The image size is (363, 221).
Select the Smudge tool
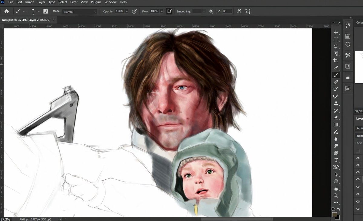coord(336,146)
